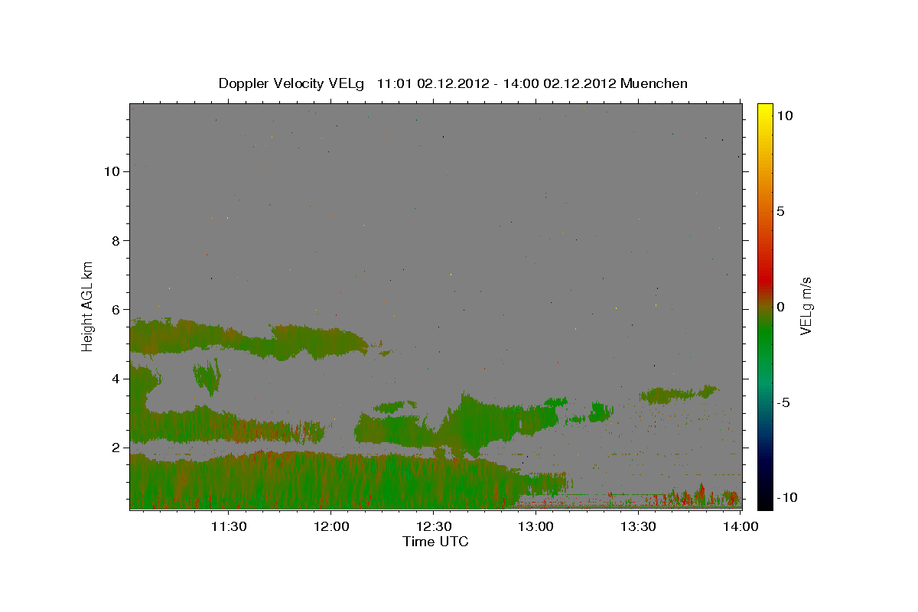Click the 'Muenchen' location in the title

(654, 83)
